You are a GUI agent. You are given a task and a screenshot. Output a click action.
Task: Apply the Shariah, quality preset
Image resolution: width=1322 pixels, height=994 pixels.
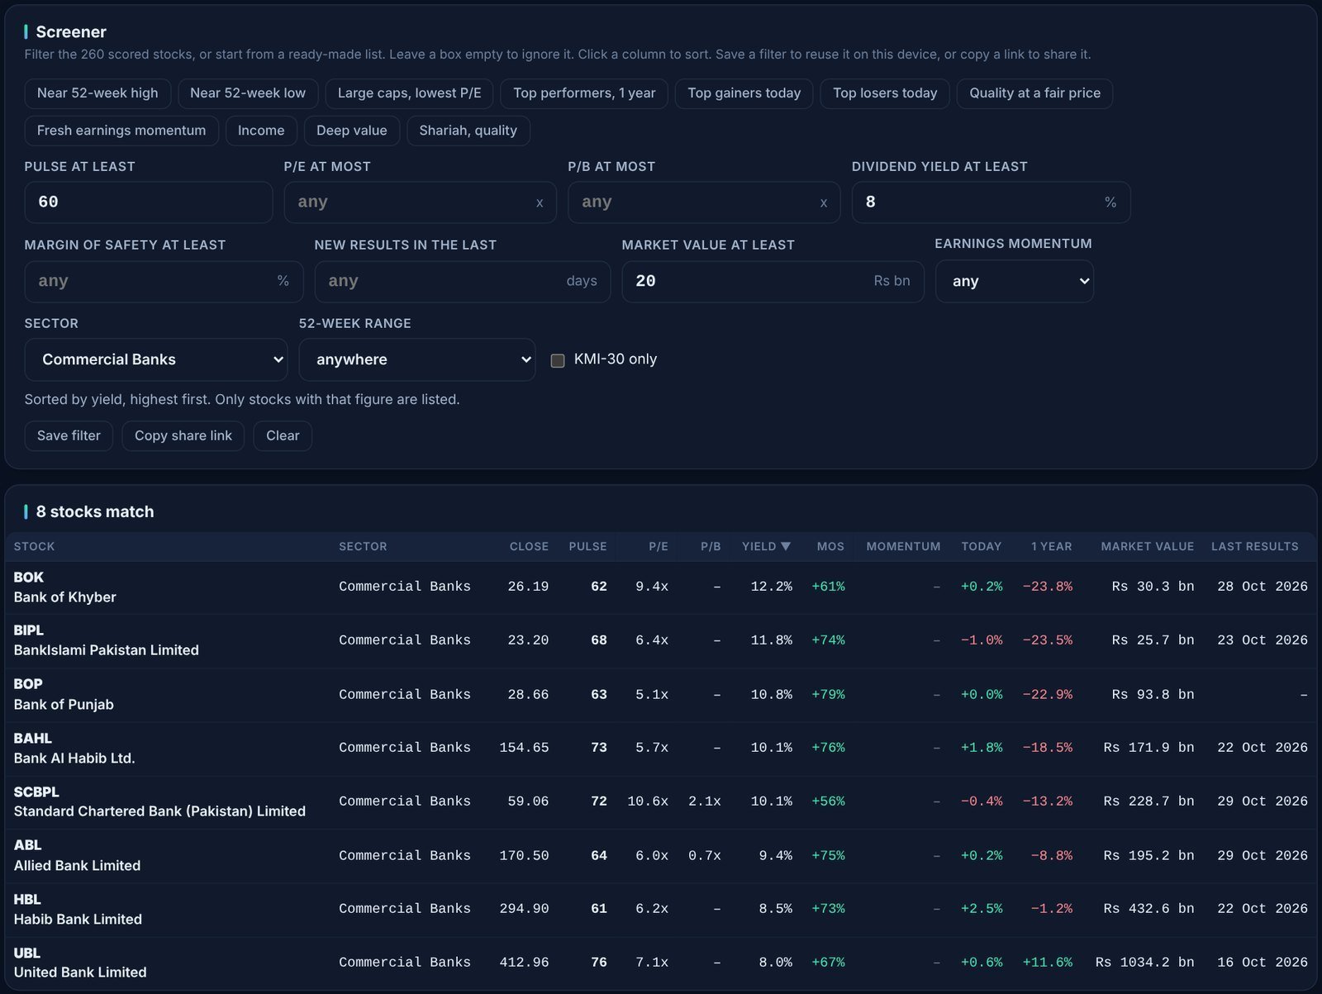[x=468, y=131]
